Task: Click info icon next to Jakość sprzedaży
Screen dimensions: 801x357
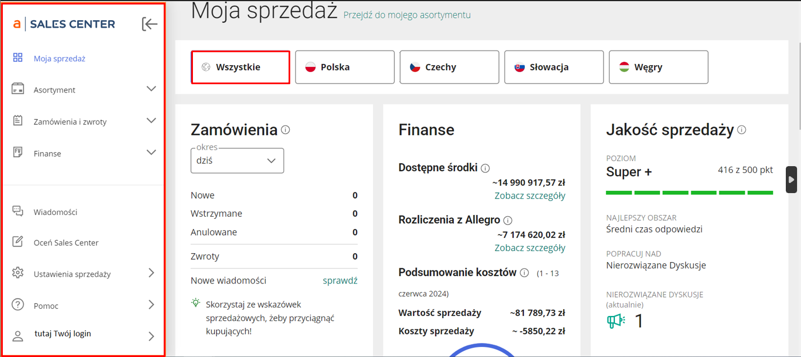Action: [x=741, y=130]
